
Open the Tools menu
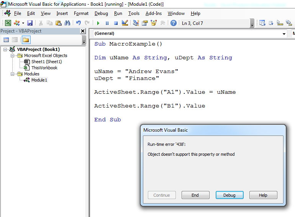pos(134,13)
